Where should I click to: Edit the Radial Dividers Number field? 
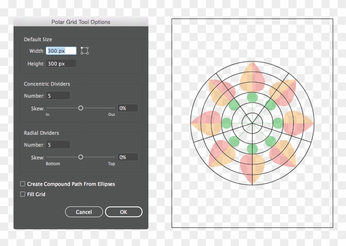tap(58, 144)
